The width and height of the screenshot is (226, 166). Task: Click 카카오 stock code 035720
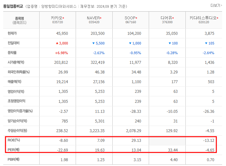click(x=58, y=22)
